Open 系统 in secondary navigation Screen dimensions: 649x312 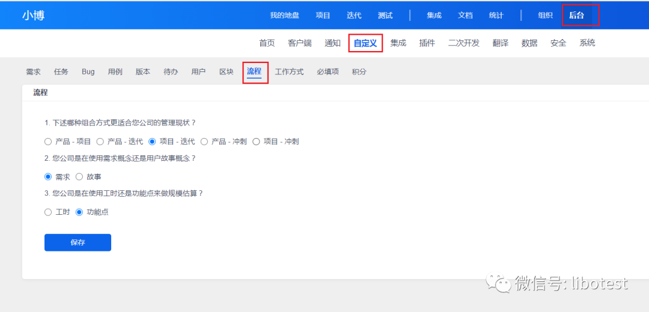[587, 43]
